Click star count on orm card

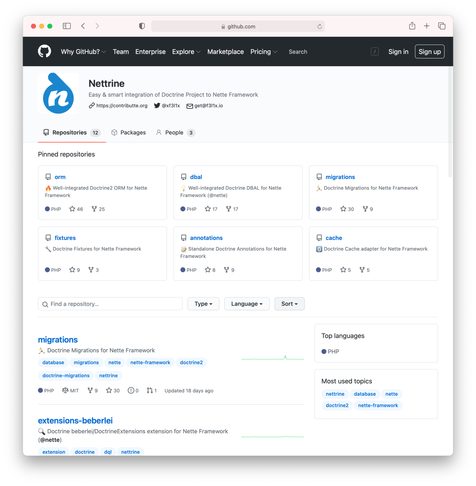click(x=76, y=209)
